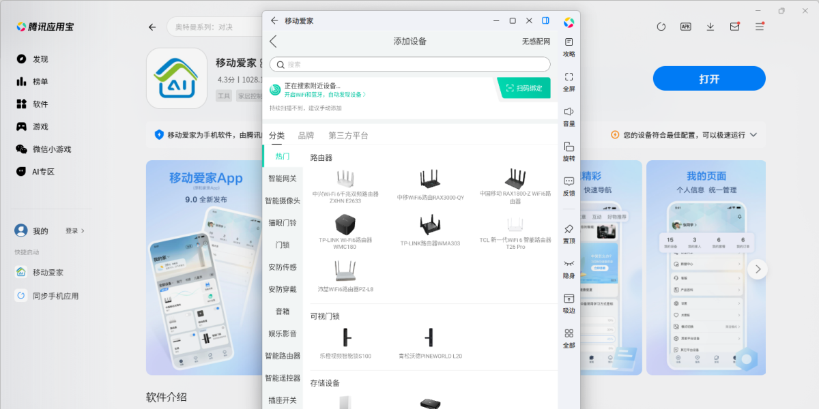This screenshot has height=409, width=819.
Task: Toggle 置顶 pin window on top
Action: 569,229
